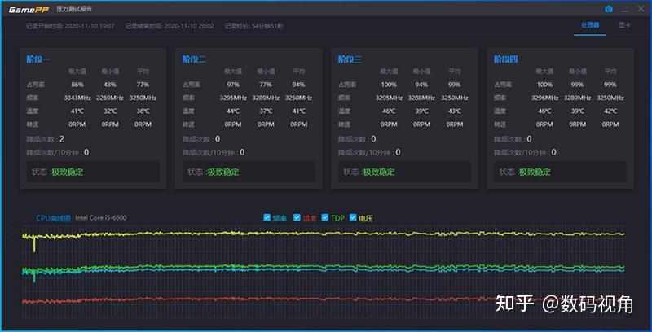Click the 极致稳定 status in 阶段四
Viewport: 652px width, 332px height.
(x=535, y=172)
